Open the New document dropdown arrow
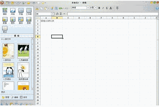 pyautogui.click(x=10, y=3)
